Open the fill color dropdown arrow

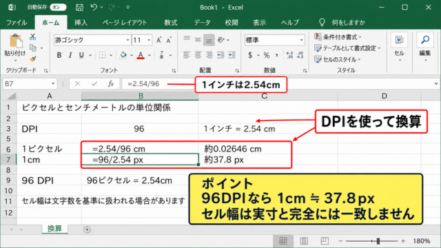pos(132,55)
